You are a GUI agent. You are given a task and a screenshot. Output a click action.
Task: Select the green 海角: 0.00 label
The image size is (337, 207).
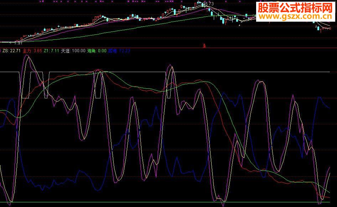tap(97, 51)
